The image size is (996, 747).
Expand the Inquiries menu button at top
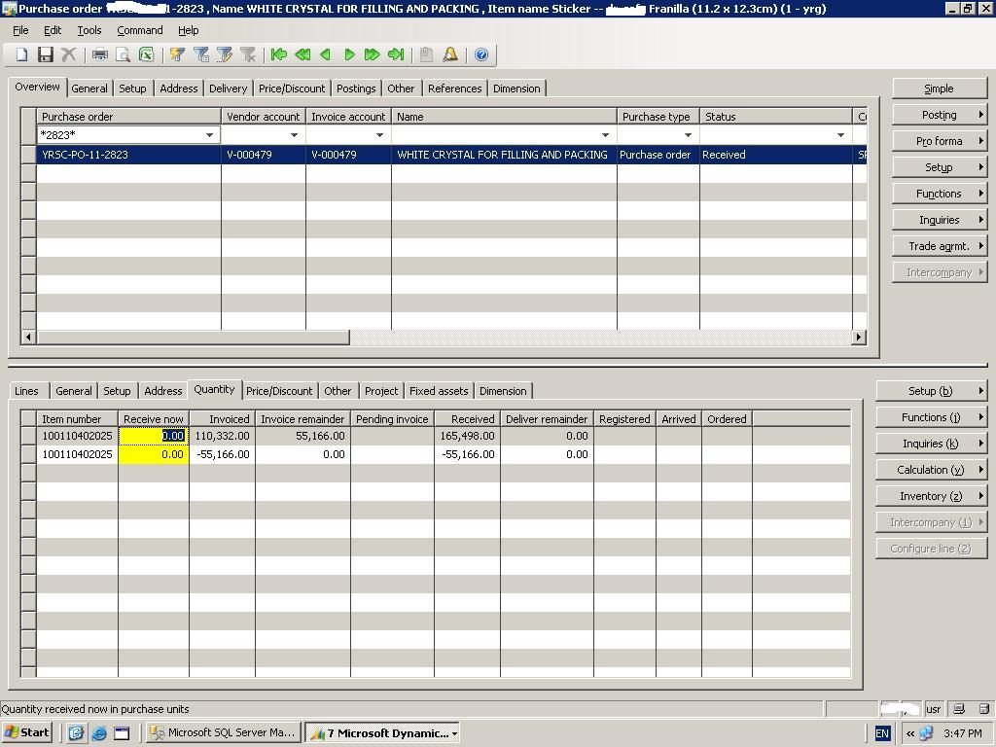click(x=940, y=220)
